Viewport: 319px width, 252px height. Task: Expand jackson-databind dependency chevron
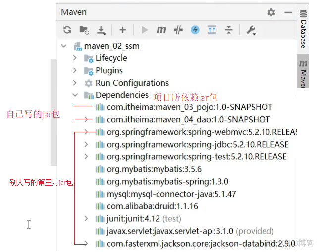pos(86,243)
